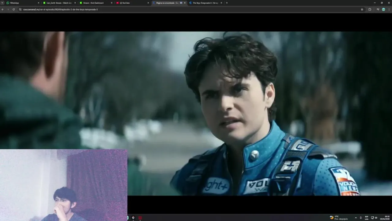Reload the current page

point(13,10)
